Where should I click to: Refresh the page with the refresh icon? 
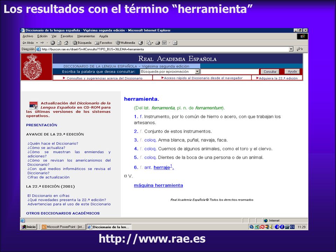tap(59, 43)
